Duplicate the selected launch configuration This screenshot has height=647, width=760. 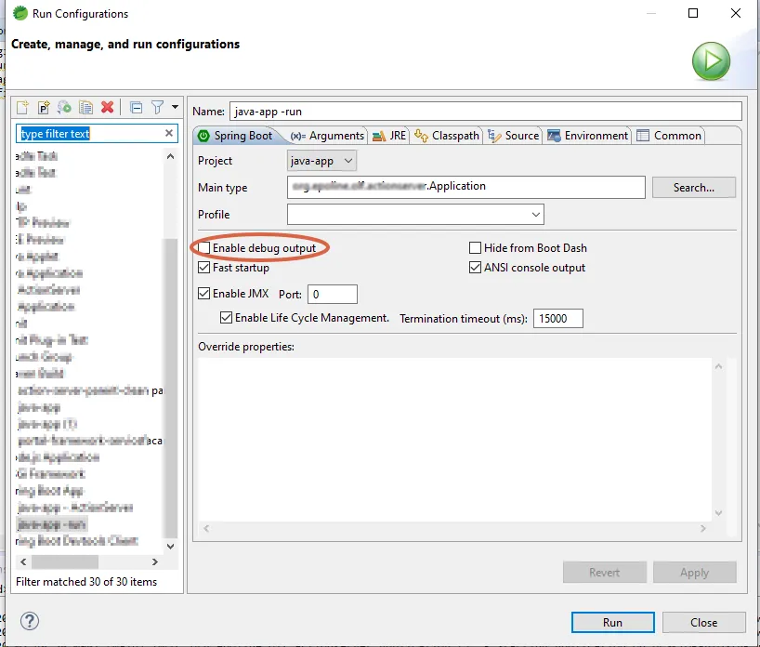[85, 107]
